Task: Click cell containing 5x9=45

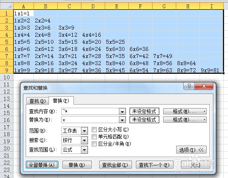Action: 117,70
